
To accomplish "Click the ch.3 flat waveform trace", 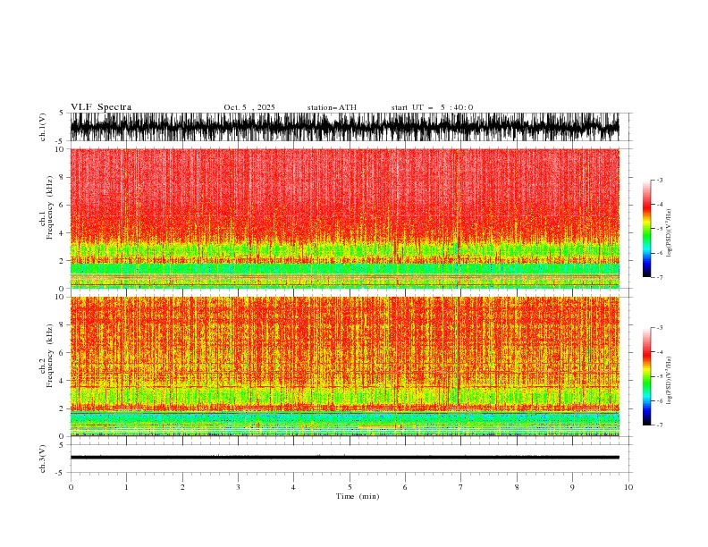I will pyautogui.click(x=344, y=458).
